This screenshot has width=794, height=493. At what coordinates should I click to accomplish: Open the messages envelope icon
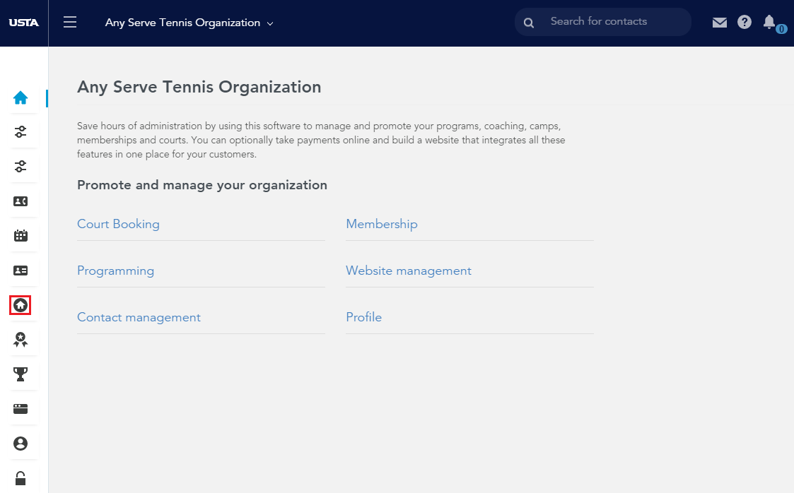720,22
